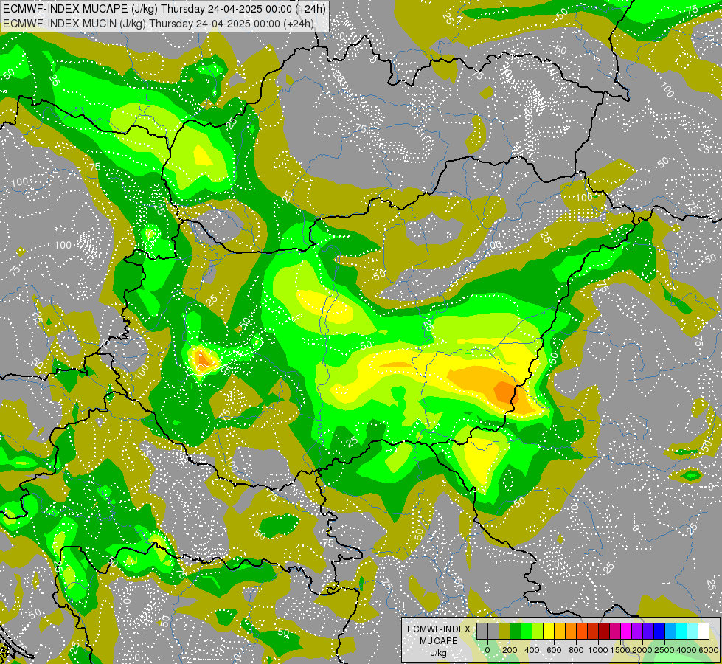Select the dark green legend swatch after 200
This screenshot has height=664, width=722.
pyautogui.click(x=516, y=631)
